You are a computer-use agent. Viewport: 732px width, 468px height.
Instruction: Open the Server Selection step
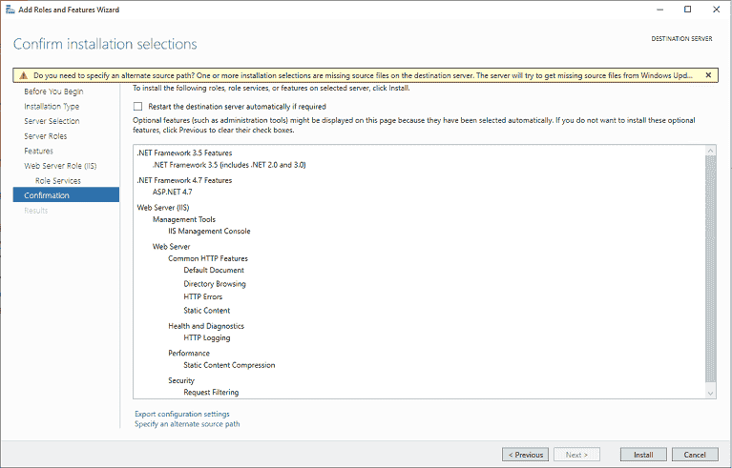pos(52,121)
